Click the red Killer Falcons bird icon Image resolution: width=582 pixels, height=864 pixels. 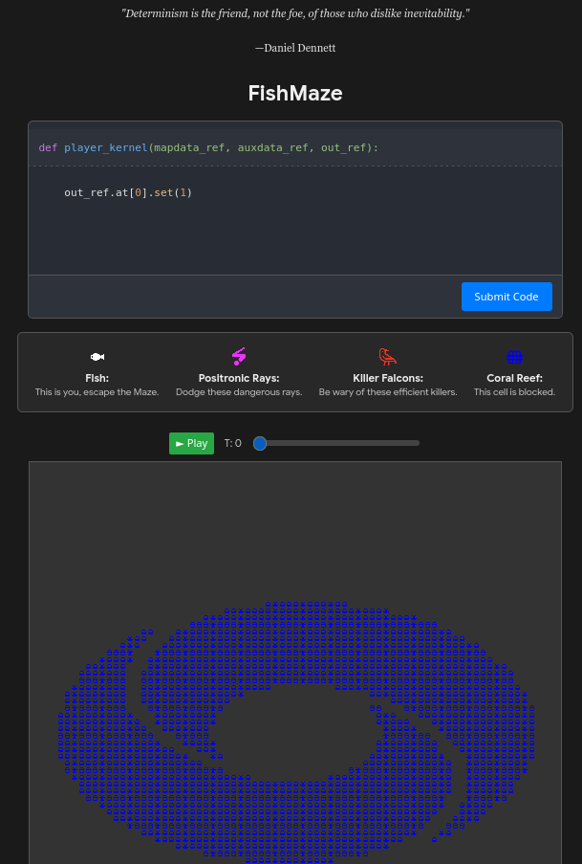(388, 357)
